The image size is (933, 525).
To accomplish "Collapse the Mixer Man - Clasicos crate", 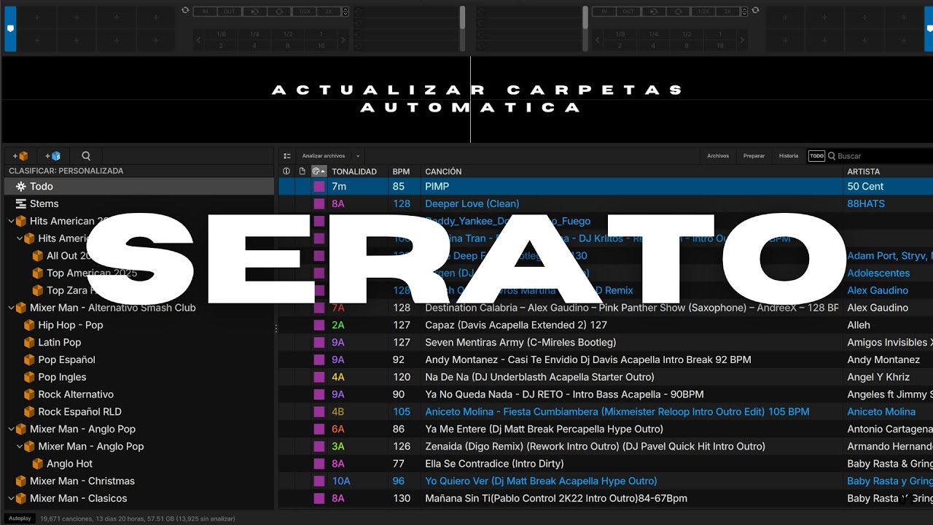I will (12, 499).
